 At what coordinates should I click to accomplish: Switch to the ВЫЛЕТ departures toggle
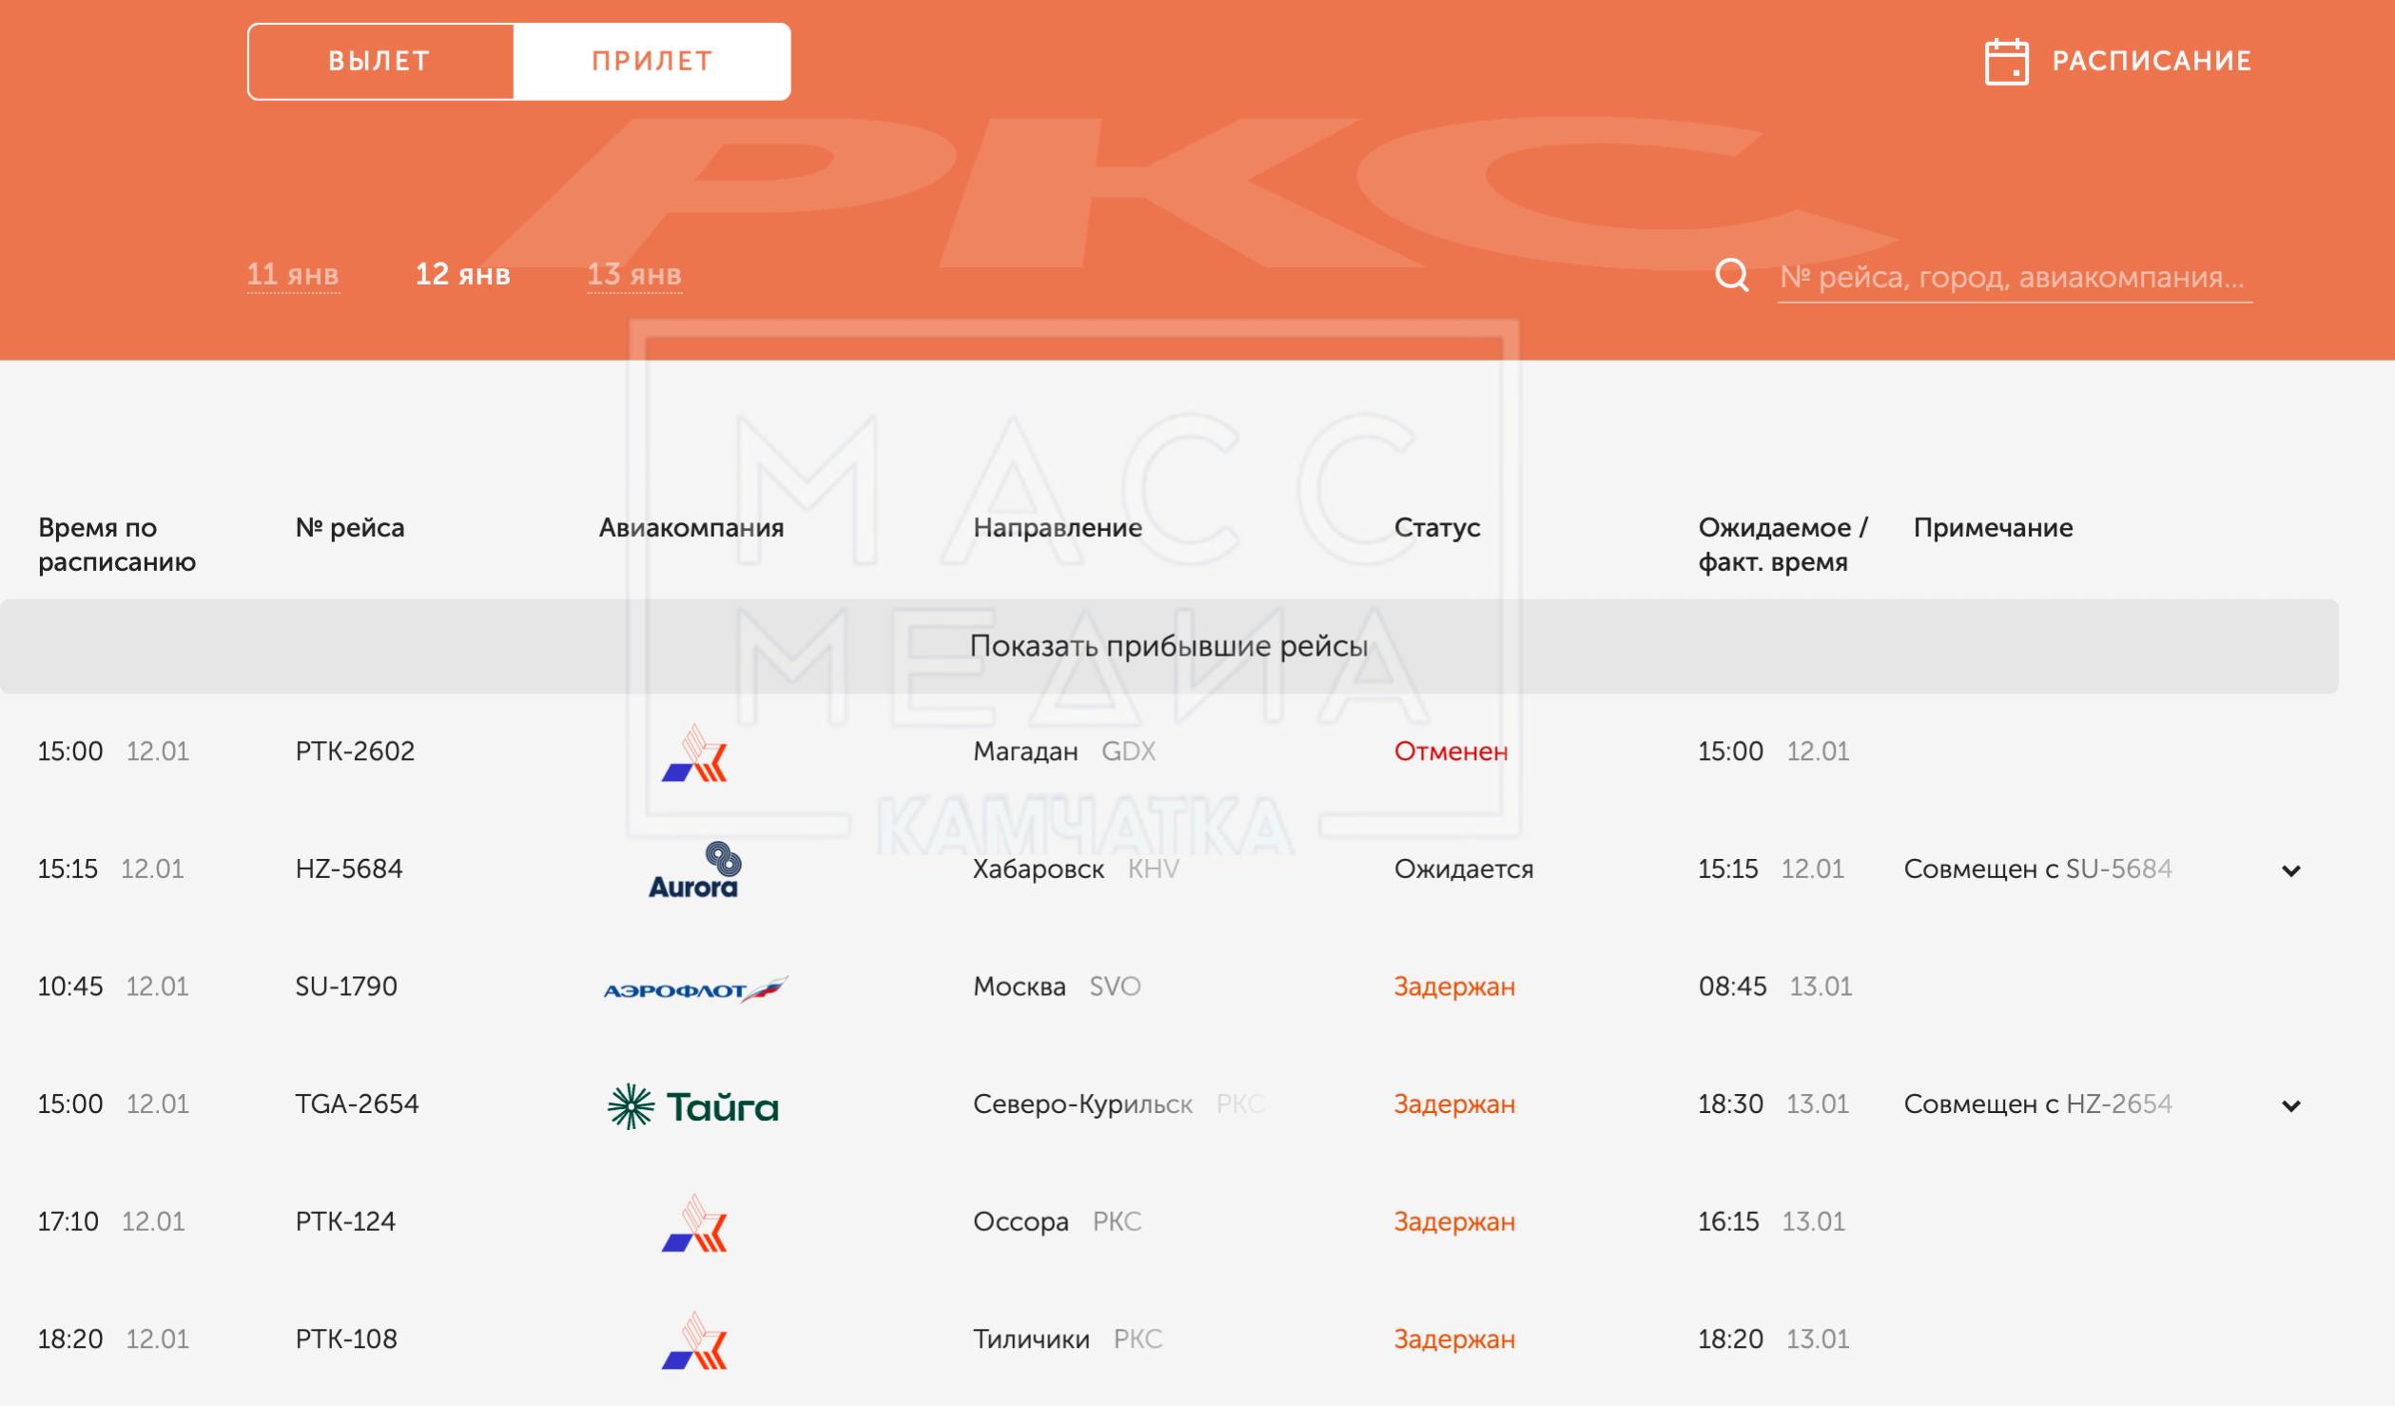click(380, 62)
